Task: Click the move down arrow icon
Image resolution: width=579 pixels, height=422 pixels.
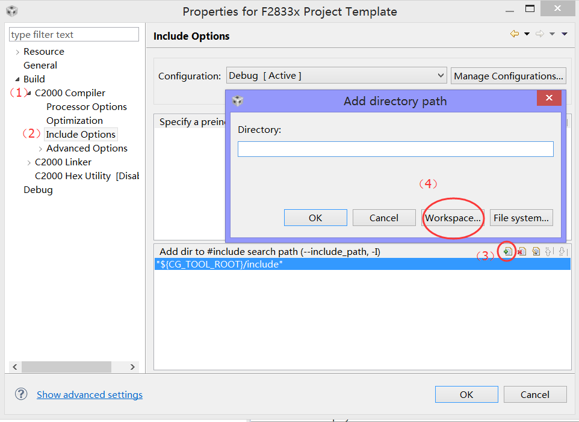Action: tap(562, 252)
